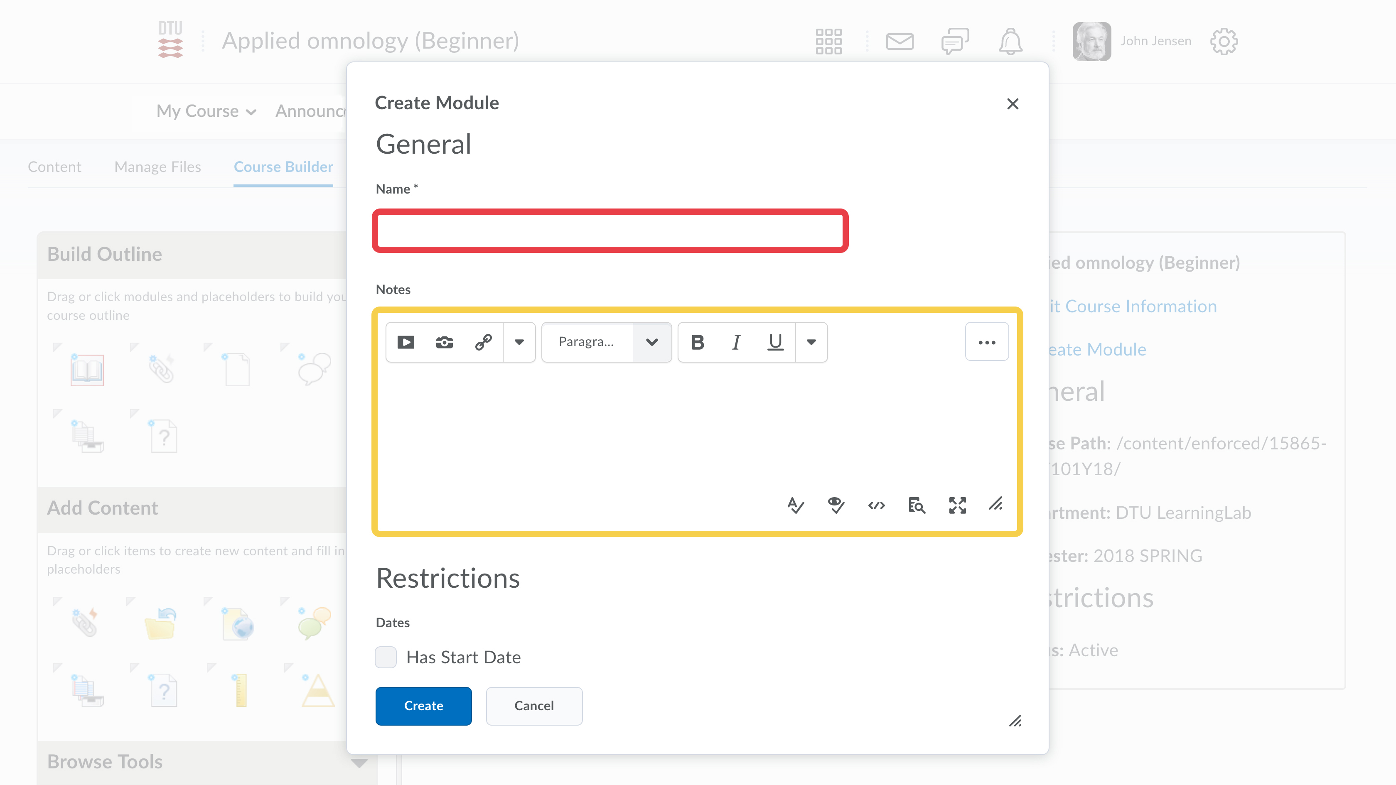The width and height of the screenshot is (1396, 785).
Task: Open the HTML source code editor icon
Action: (876, 505)
